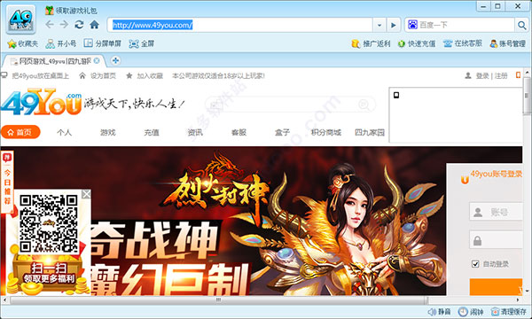This screenshot has height=319, width=532.
Task: Click the 全屏 fullscreen icon
Action: tap(134, 43)
